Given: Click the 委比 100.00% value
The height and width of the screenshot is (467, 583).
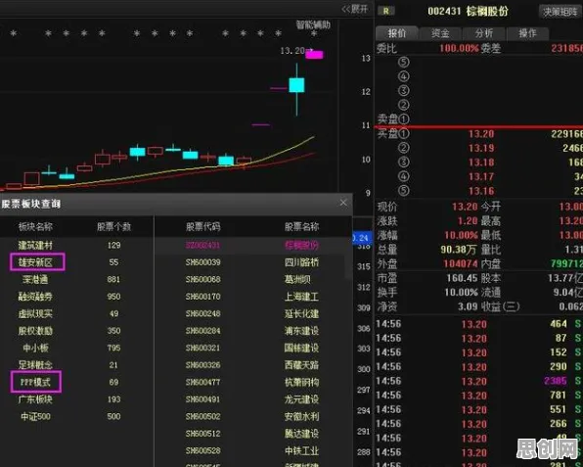Looking at the screenshot, I should coord(459,48).
